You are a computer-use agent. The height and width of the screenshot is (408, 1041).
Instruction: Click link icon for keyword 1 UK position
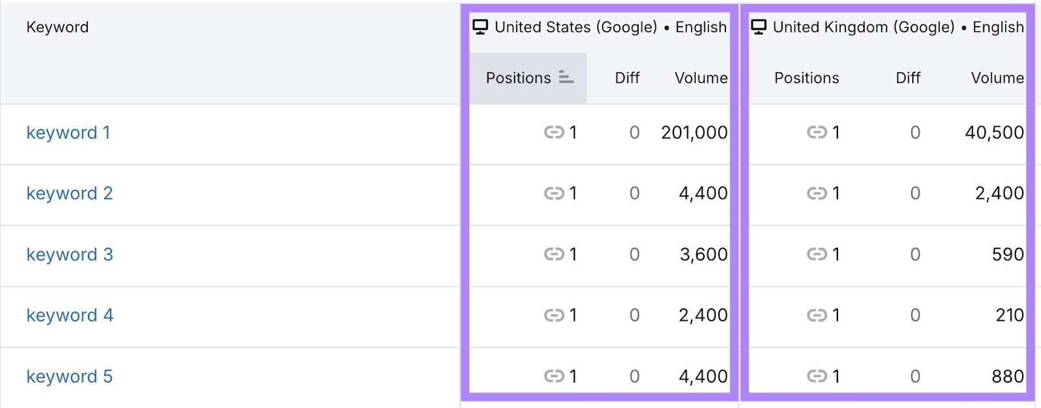(817, 133)
